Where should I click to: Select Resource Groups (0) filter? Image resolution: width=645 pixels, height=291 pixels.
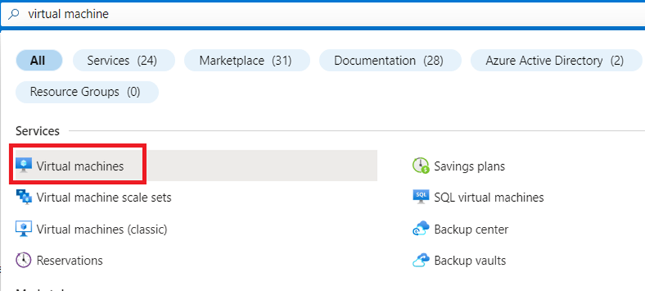(85, 92)
